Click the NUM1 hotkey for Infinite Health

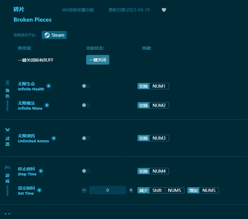(159, 86)
